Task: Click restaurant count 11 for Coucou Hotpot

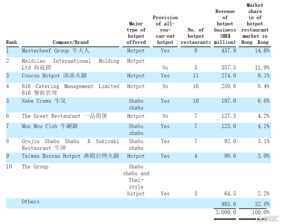Action: [196, 76]
